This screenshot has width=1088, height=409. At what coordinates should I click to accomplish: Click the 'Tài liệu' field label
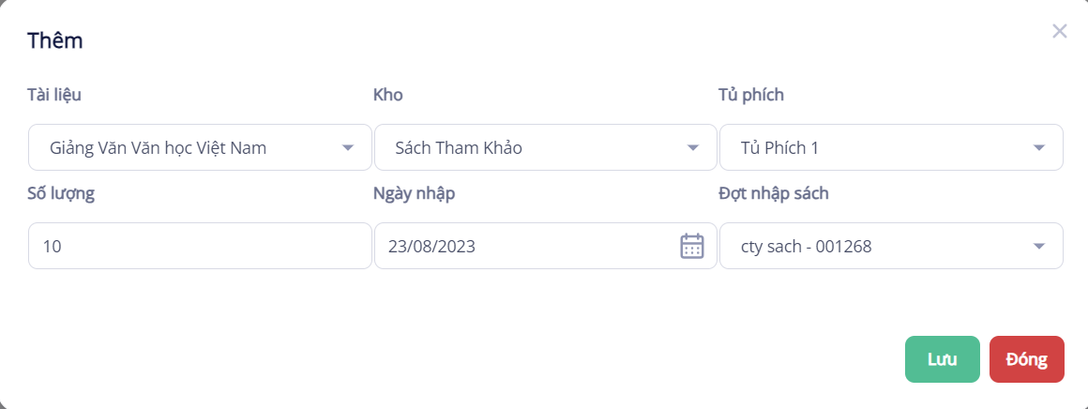click(61, 94)
